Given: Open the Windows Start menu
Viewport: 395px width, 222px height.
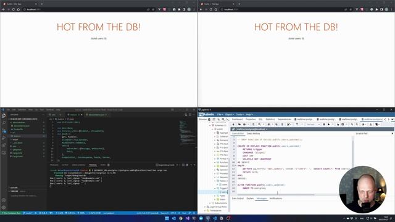Looking at the screenshot, I should tap(167, 218).
